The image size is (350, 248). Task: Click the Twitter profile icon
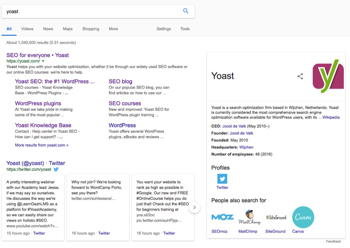[222, 179]
